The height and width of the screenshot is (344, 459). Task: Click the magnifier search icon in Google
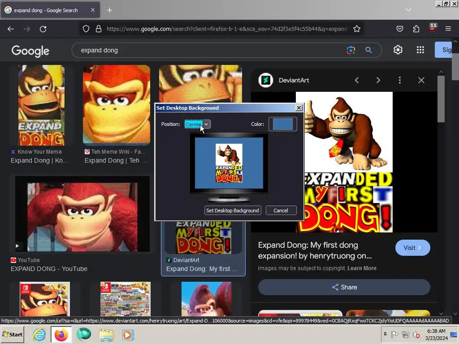tap(368, 50)
